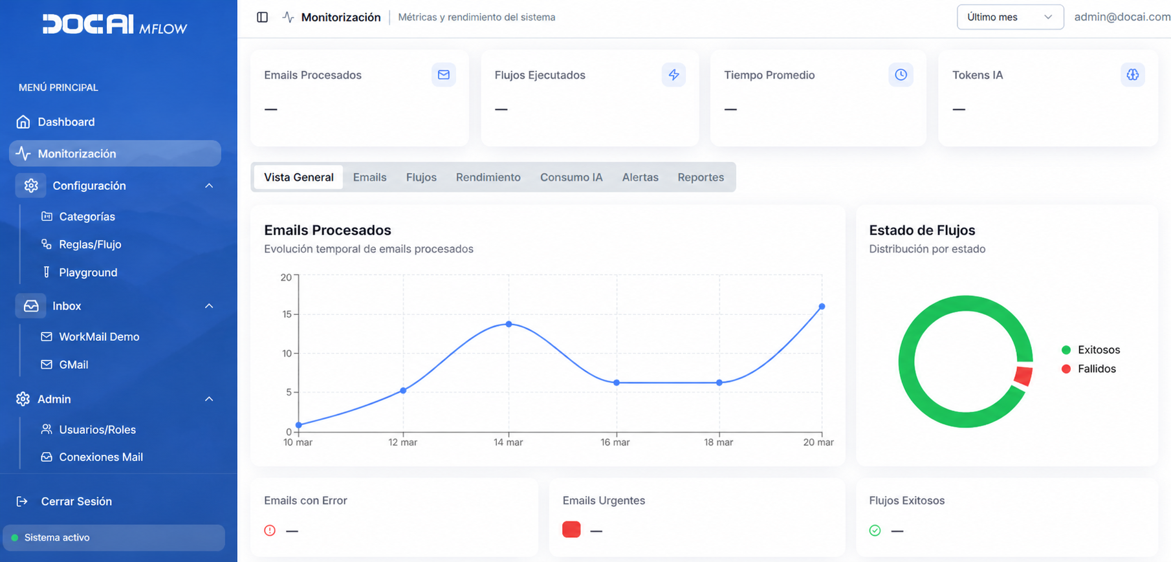Image resolution: width=1171 pixels, height=562 pixels.
Task: Click the Estado de Flujos heading
Action: pos(922,230)
